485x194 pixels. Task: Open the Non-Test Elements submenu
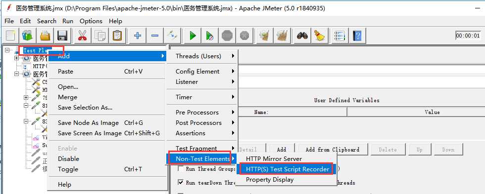pyautogui.click(x=202, y=158)
